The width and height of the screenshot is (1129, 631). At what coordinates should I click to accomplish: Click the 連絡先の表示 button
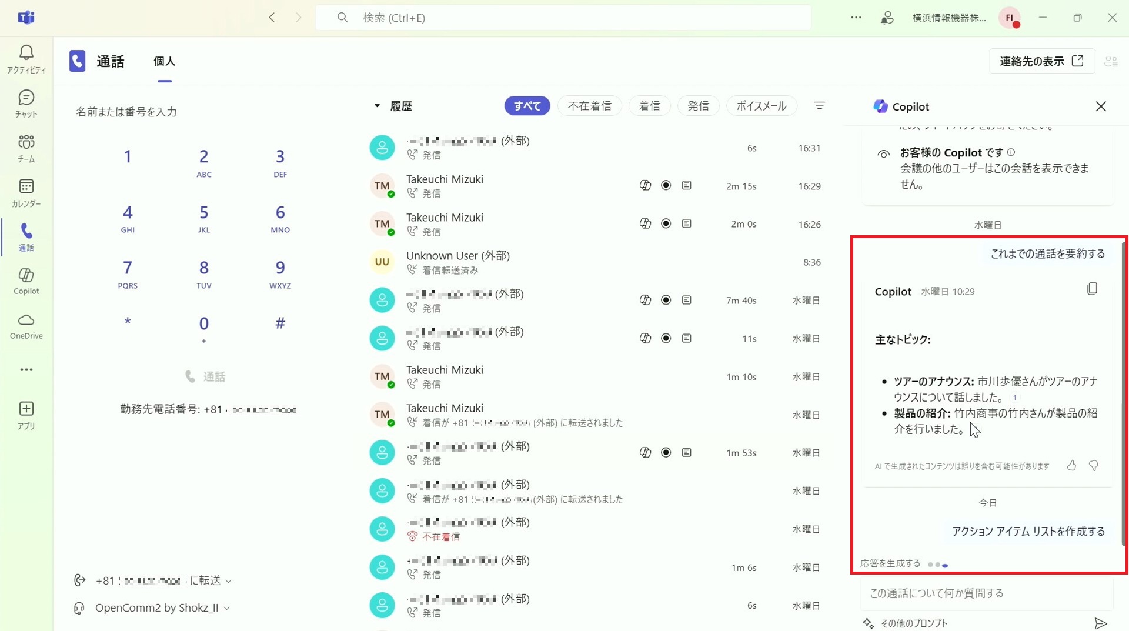pos(1042,61)
